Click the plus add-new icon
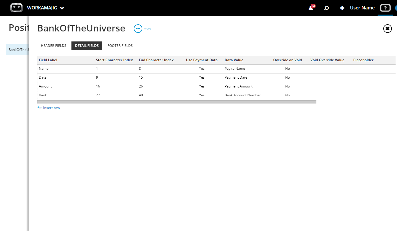 coord(342,8)
